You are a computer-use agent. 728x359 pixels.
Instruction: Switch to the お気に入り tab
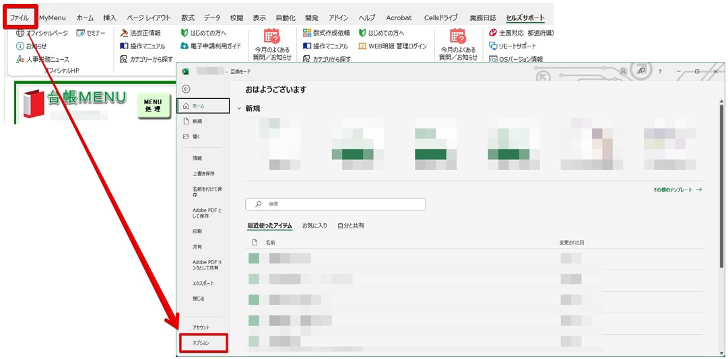[x=315, y=226]
